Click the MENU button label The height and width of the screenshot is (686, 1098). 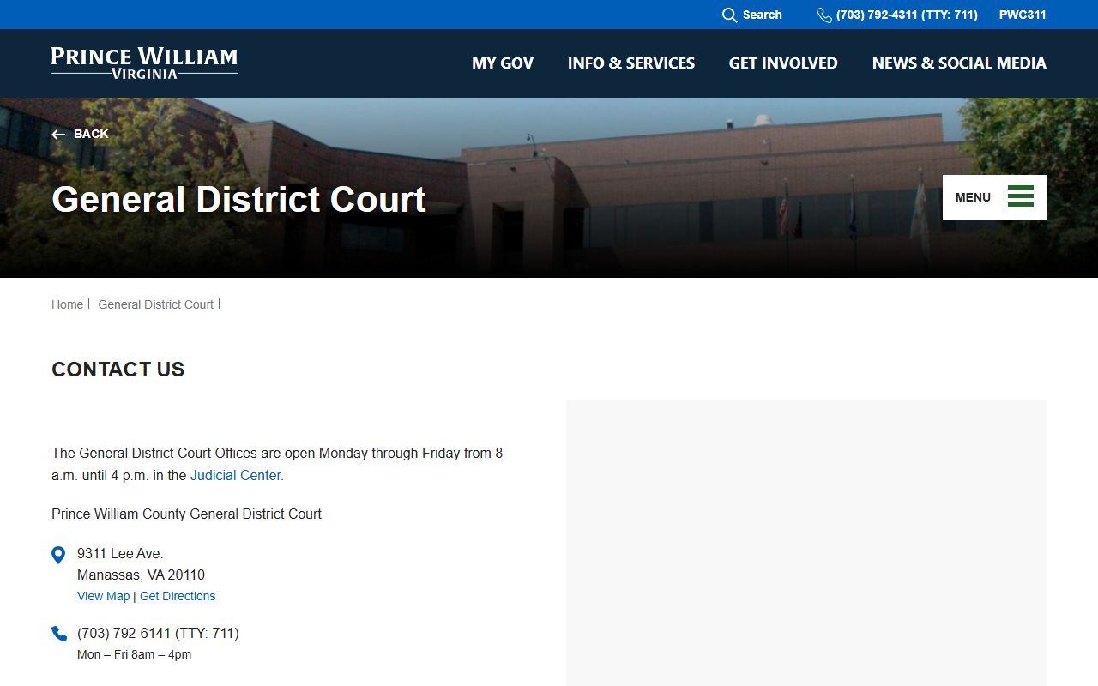(x=973, y=197)
